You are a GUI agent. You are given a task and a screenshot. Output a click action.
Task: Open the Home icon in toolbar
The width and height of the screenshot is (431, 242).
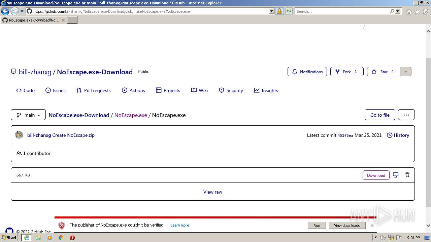(x=409, y=12)
